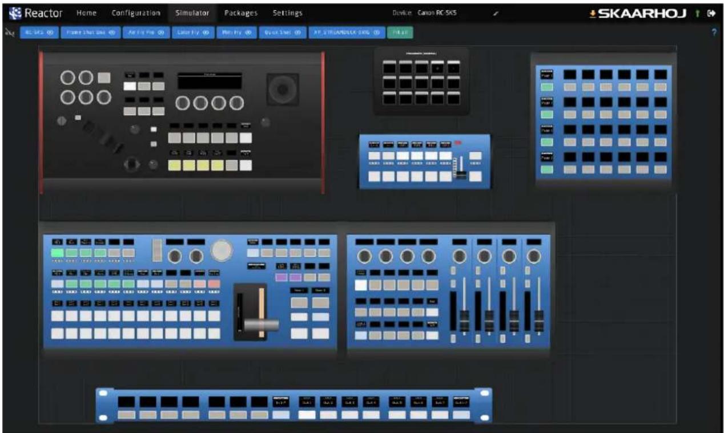
Task: Click the left purple button on the Air Fly Pro panel
Action: (x=282, y=277)
